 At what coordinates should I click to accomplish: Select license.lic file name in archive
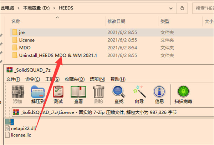21,135
